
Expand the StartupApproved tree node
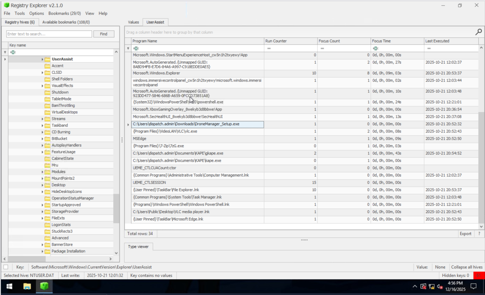[42, 205]
